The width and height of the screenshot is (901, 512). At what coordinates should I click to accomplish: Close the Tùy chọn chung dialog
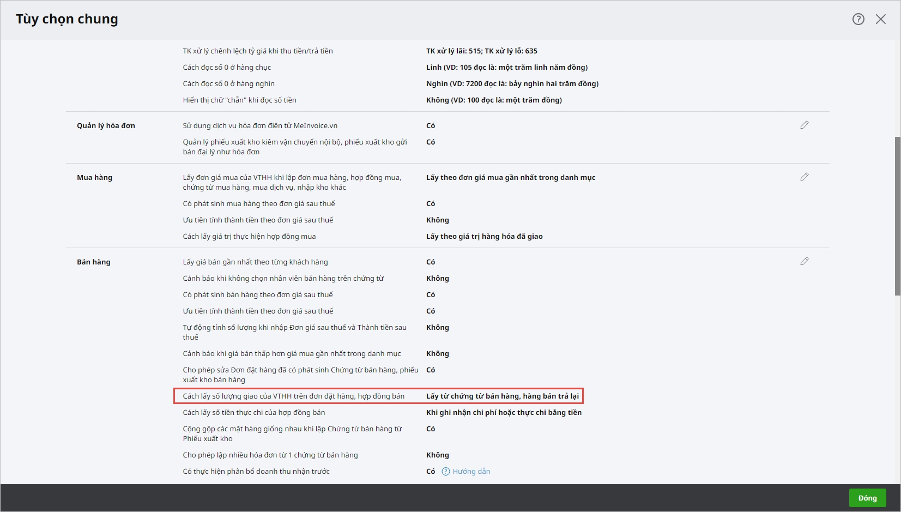coord(880,19)
